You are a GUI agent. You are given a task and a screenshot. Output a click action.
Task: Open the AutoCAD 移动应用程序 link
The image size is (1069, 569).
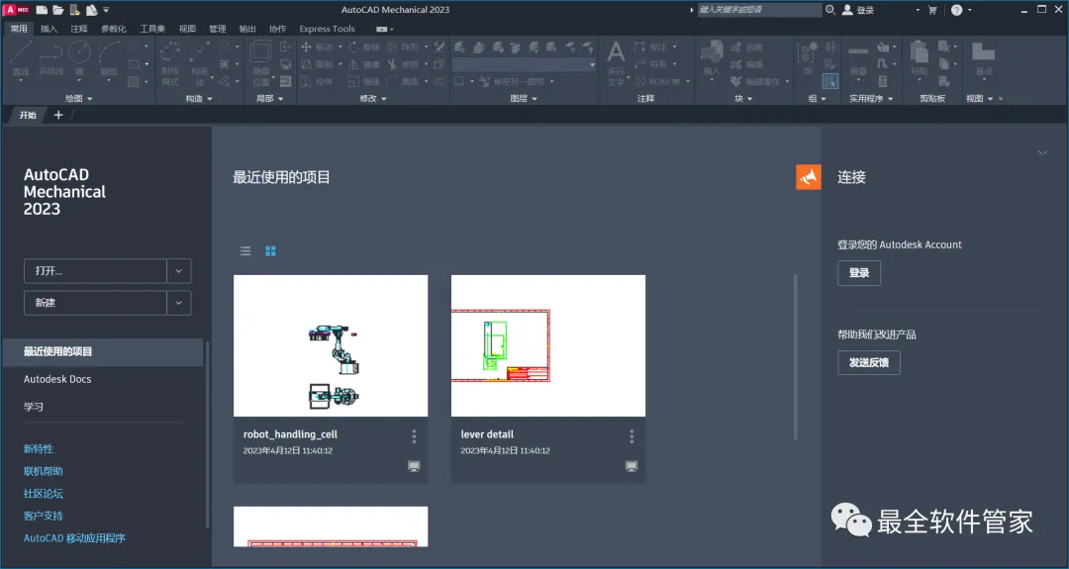click(74, 537)
